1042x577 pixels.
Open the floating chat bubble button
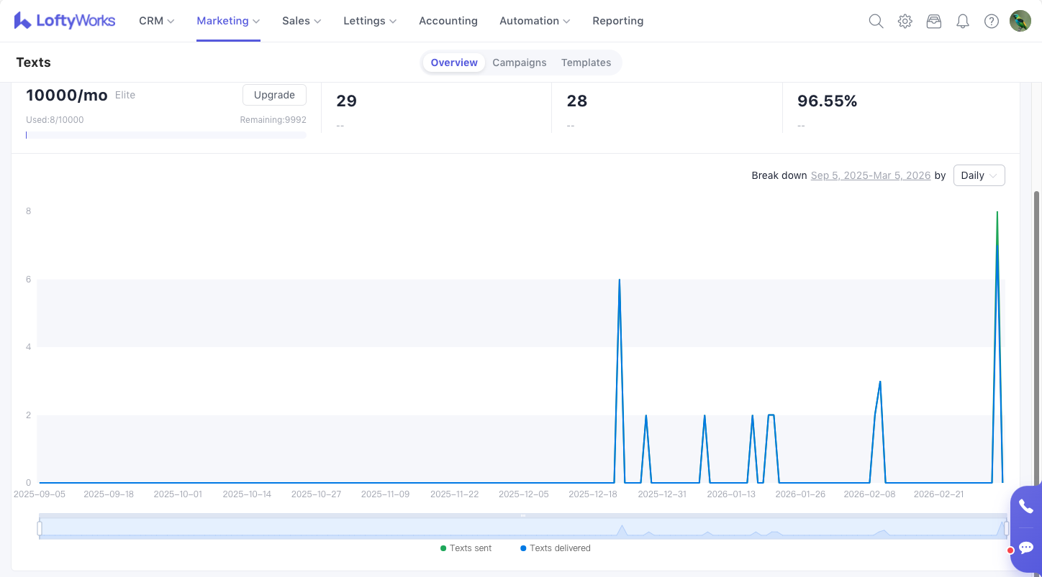pyautogui.click(x=1026, y=548)
